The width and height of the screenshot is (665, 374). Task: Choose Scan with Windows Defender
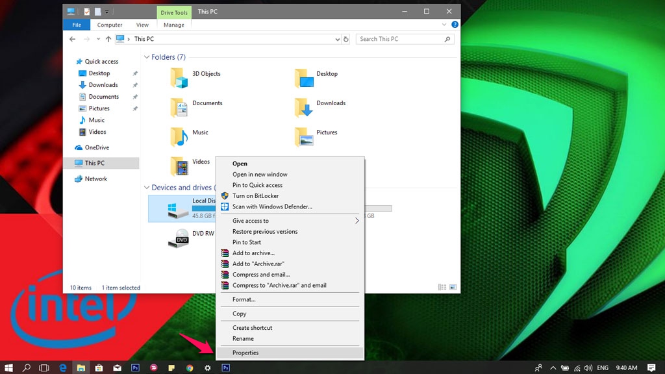290,206
